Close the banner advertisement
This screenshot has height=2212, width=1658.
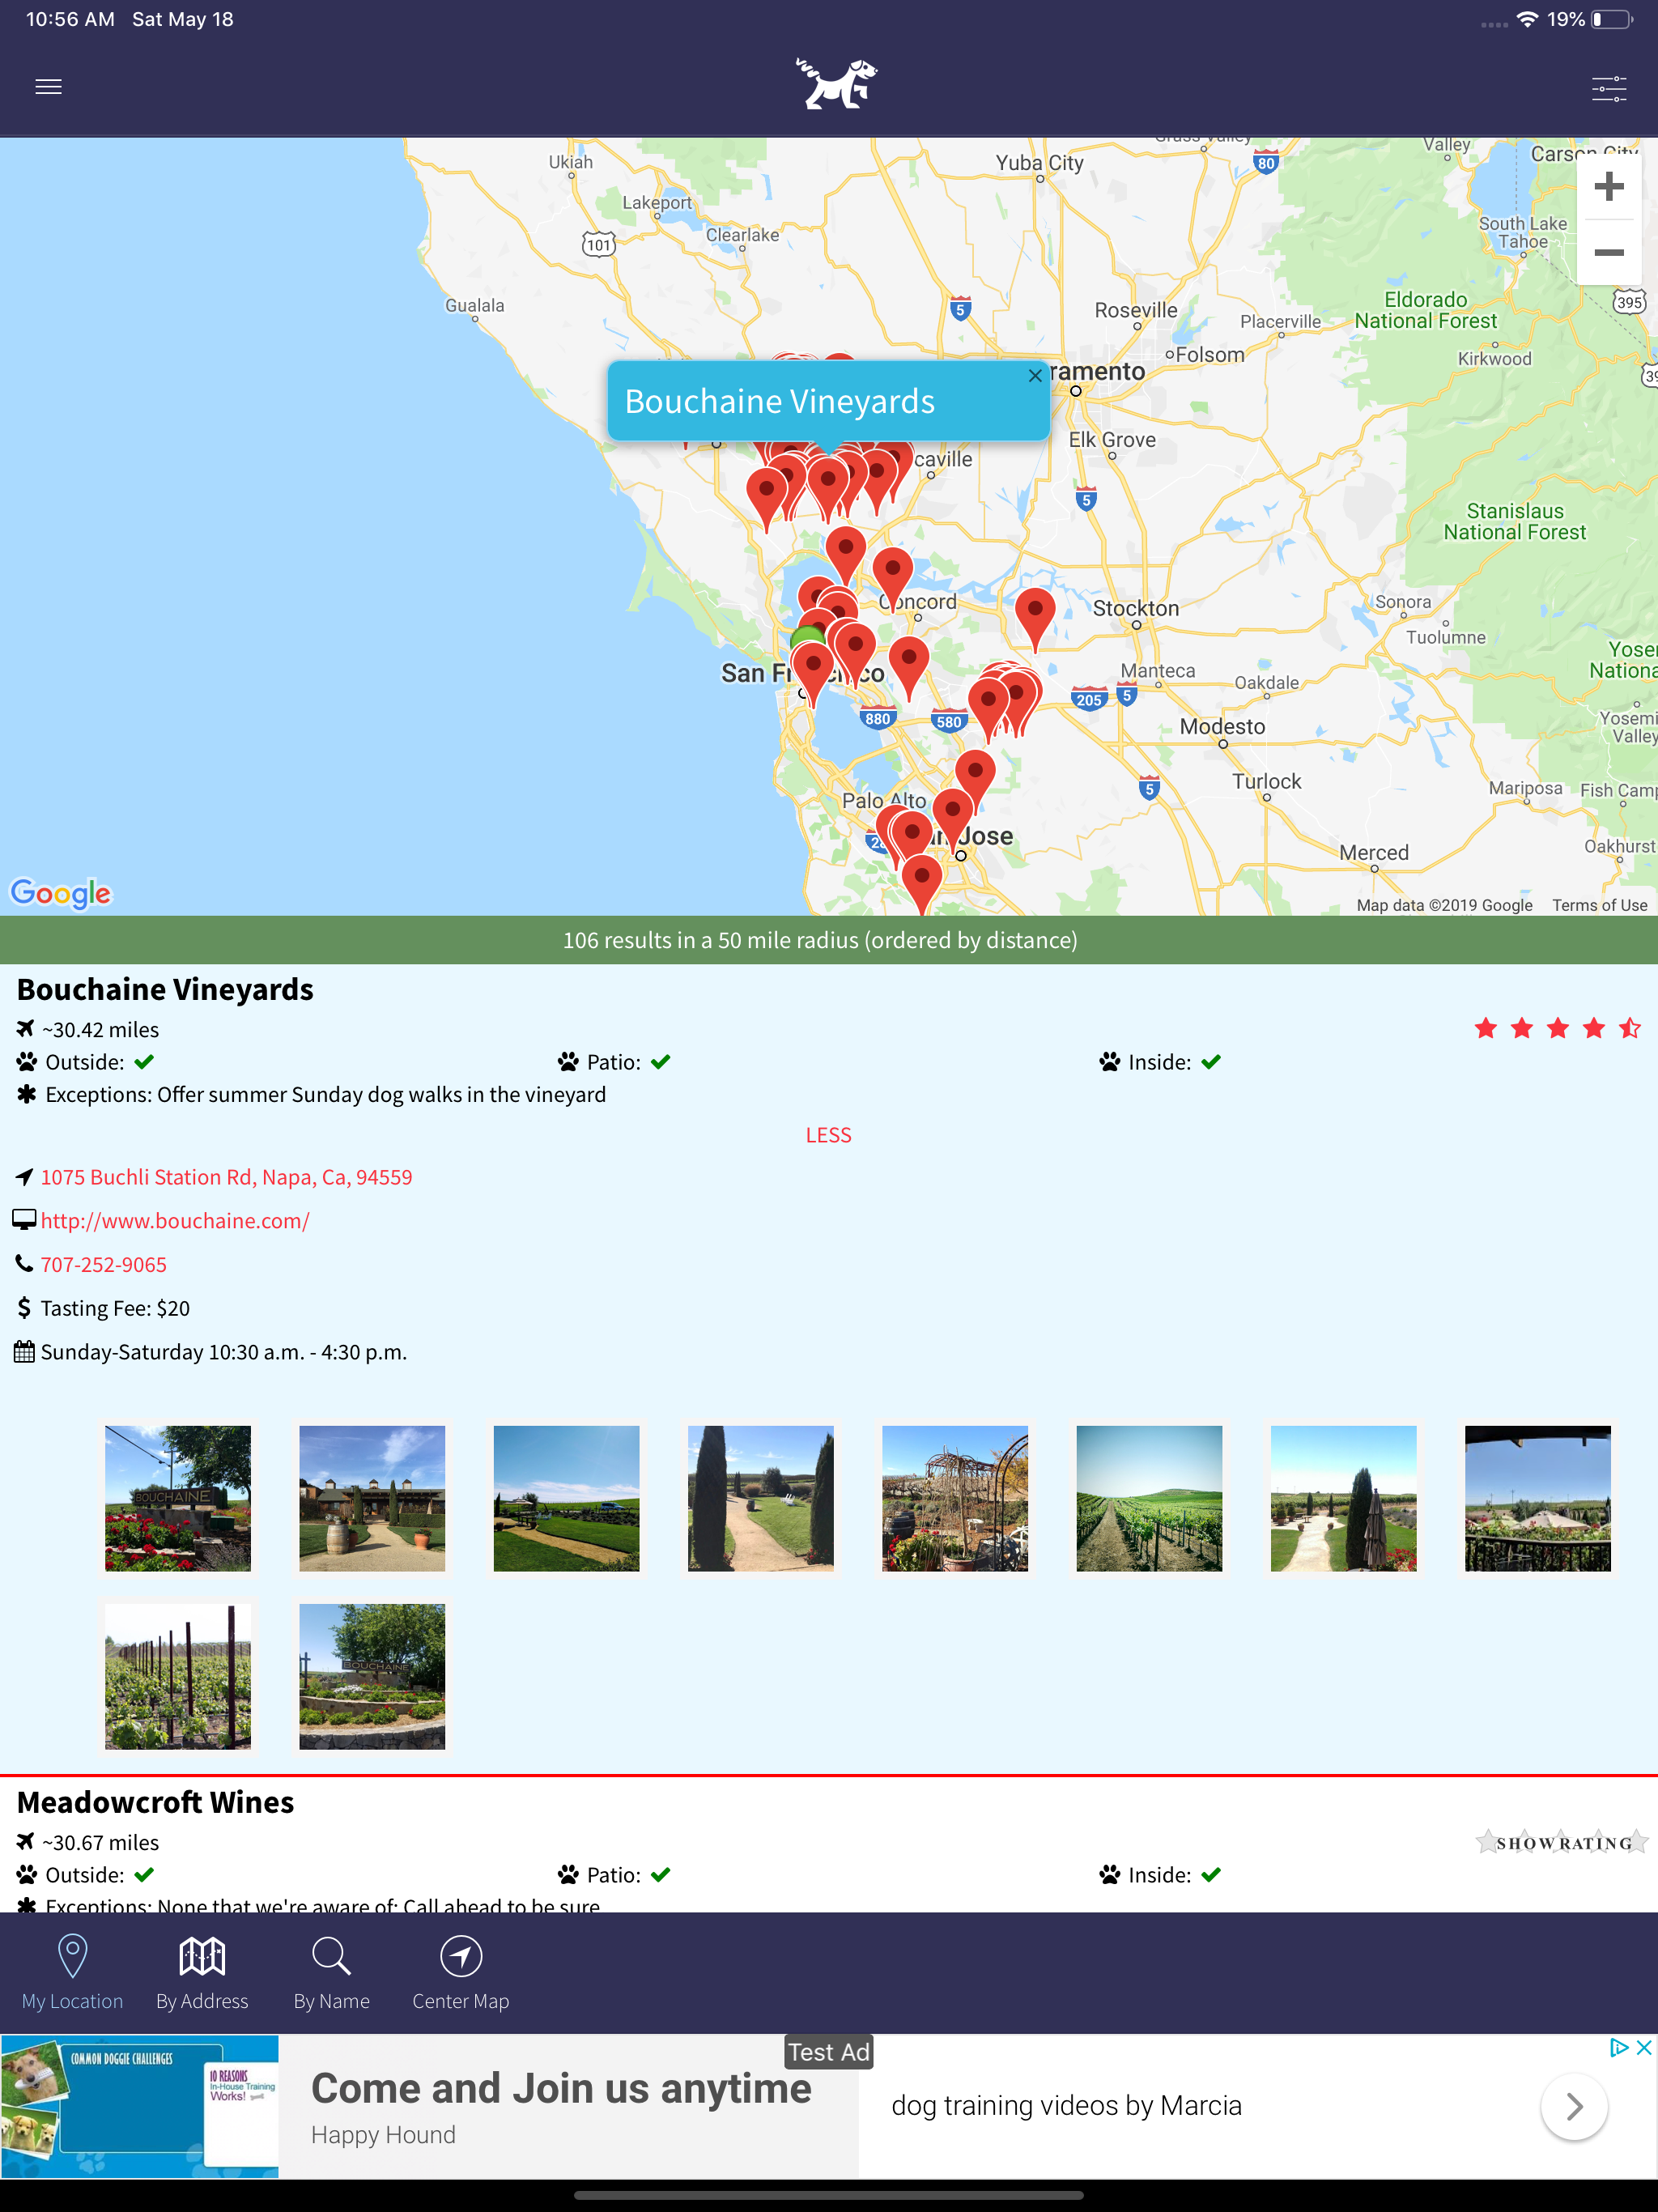1643,2047
